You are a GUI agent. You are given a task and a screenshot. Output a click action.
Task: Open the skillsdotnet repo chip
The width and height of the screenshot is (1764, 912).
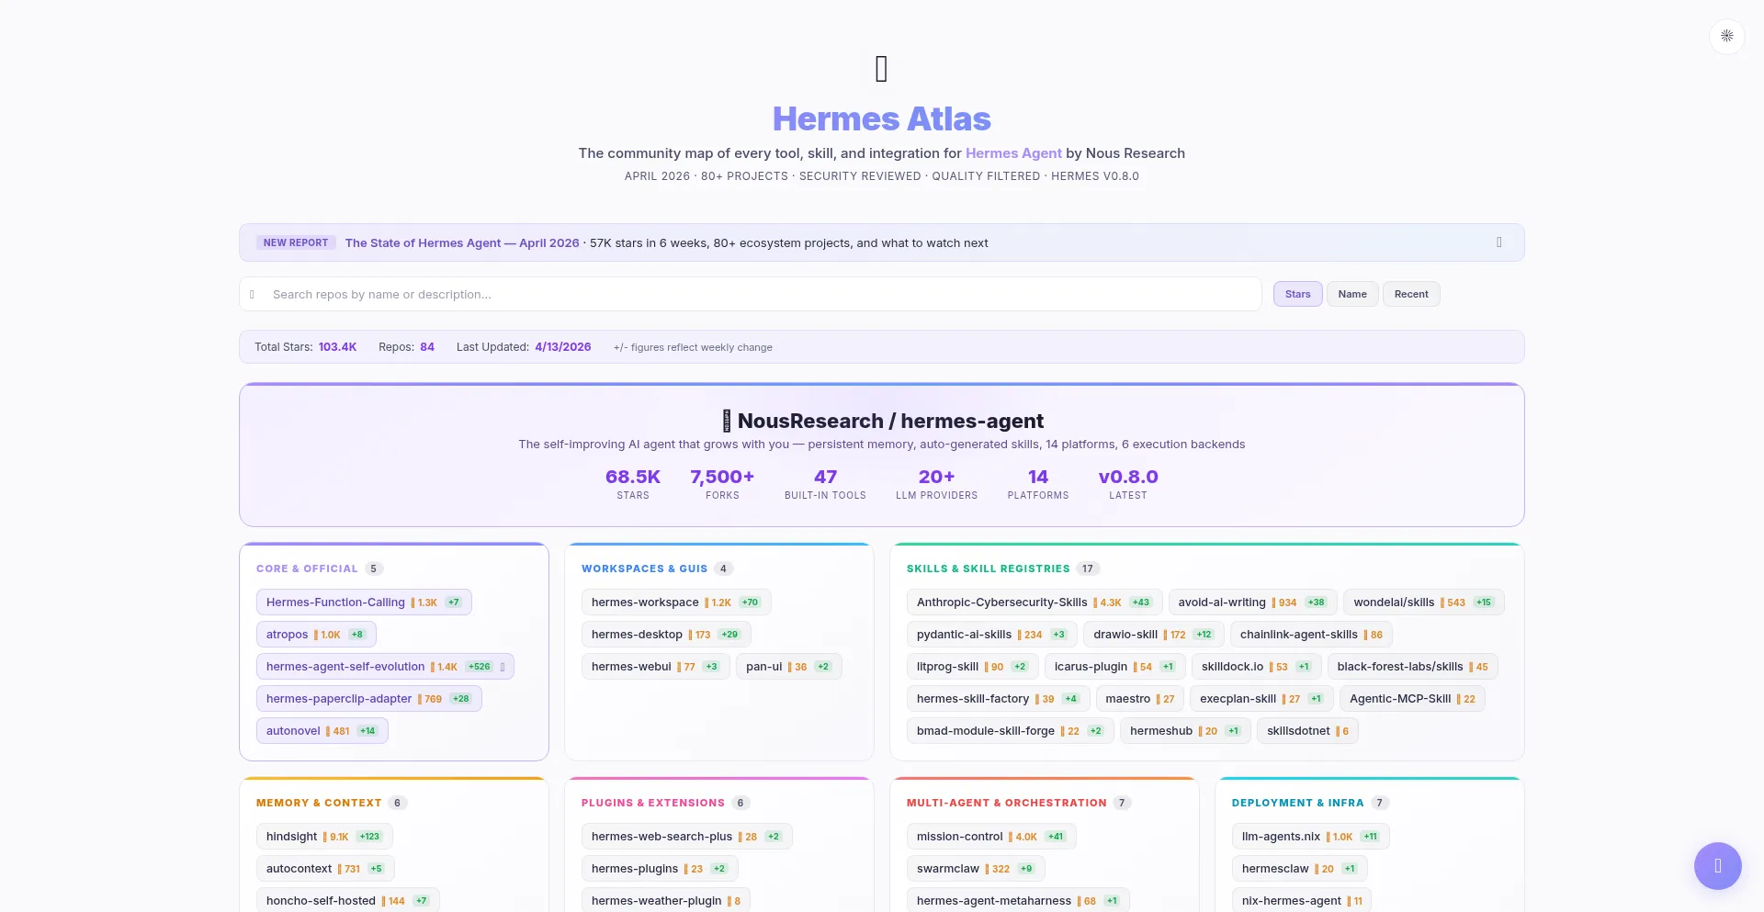pyautogui.click(x=1308, y=731)
